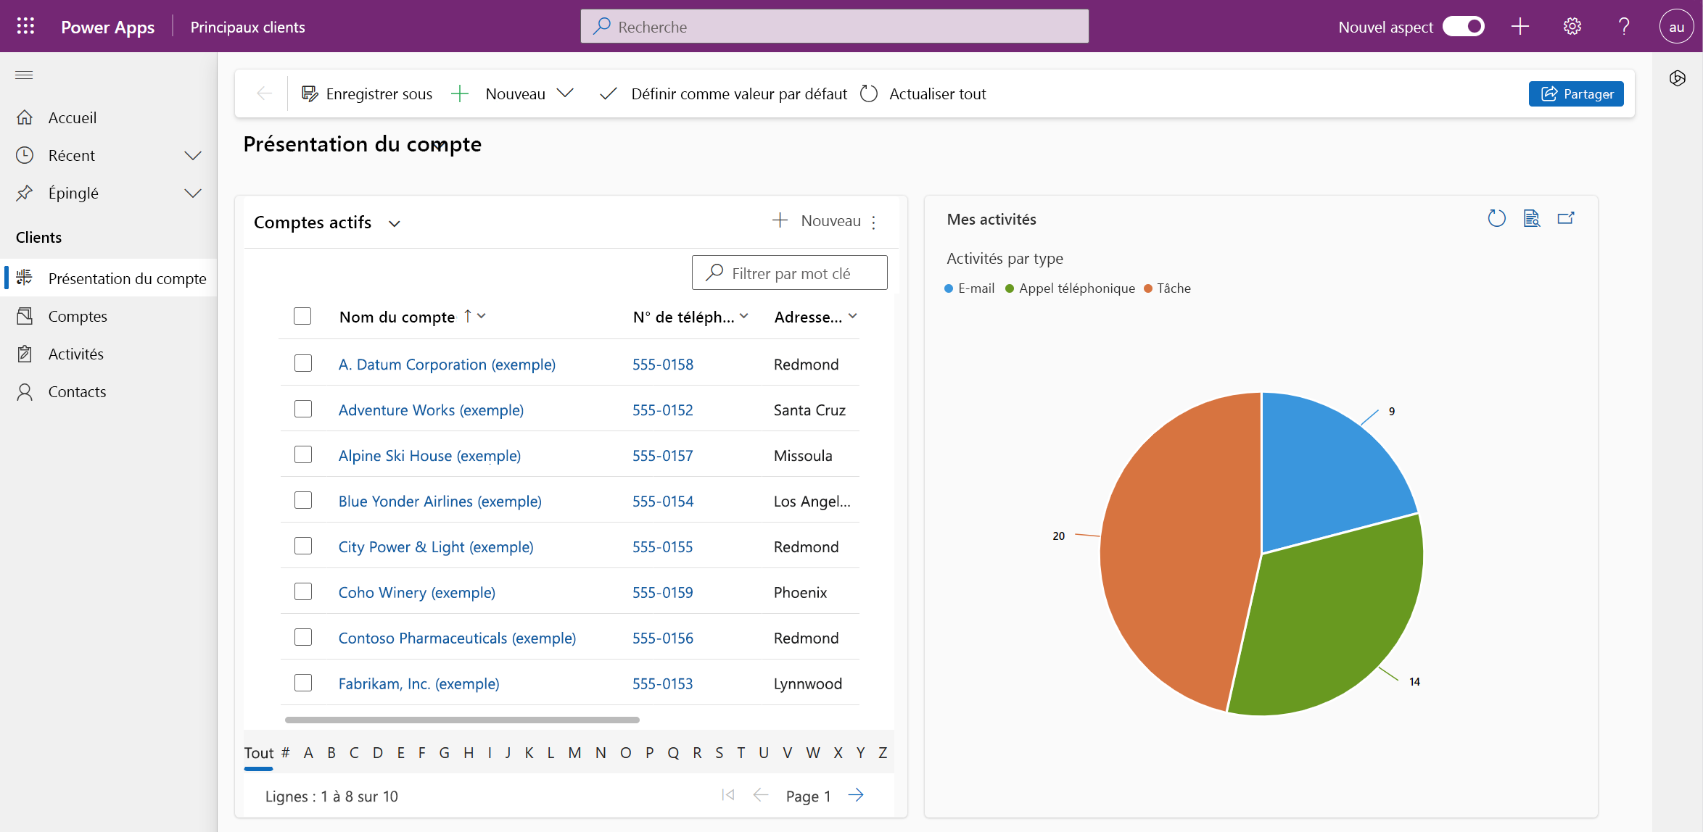Click the export icon in Mes activités
Screen dimensions: 1703x832
(1566, 219)
